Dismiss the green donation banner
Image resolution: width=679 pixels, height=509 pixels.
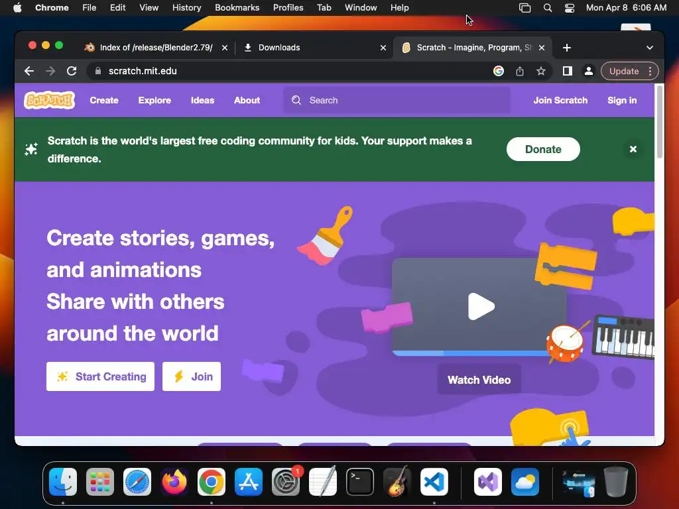coord(633,149)
